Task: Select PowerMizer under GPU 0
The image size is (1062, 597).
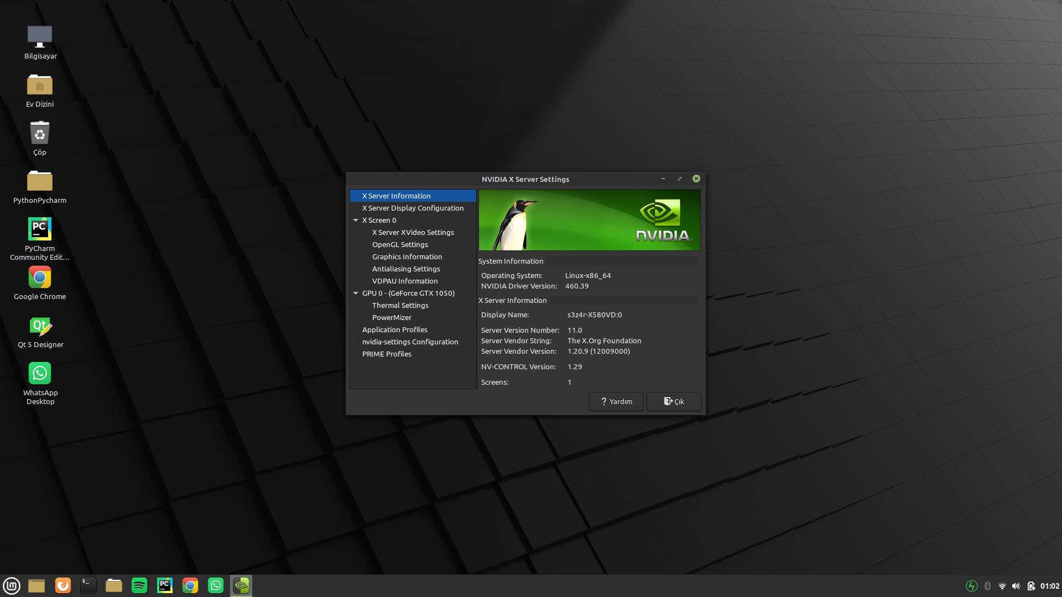Action: point(392,318)
